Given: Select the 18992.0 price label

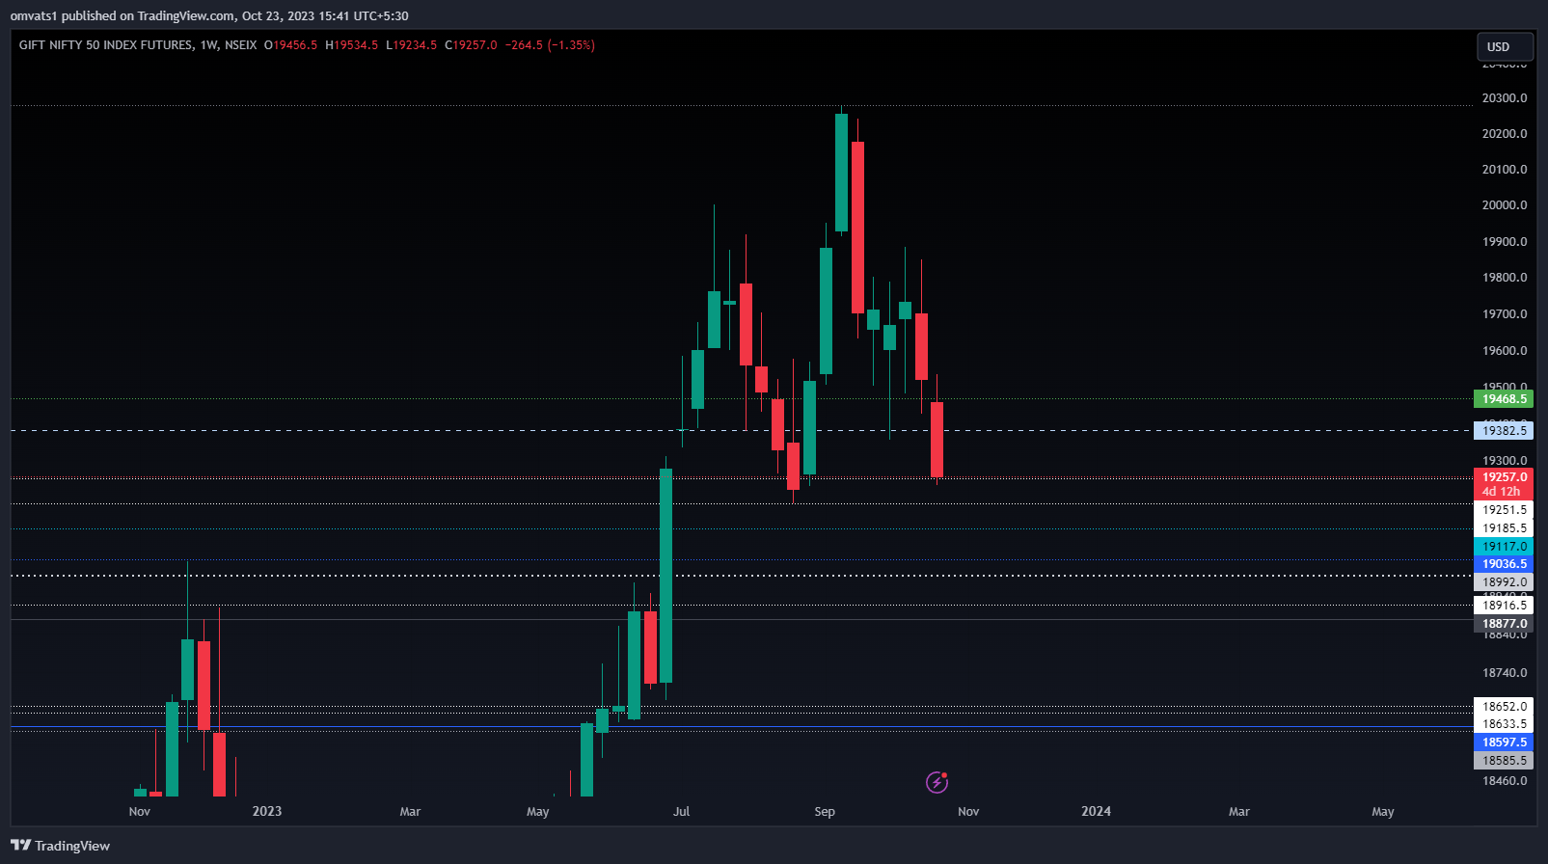Looking at the screenshot, I should (x=1504, y=582).
